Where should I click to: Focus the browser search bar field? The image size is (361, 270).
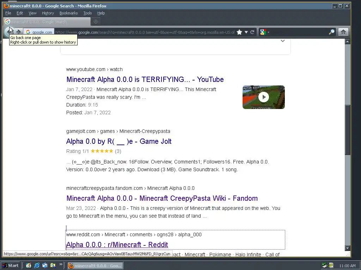click(299, 32)
